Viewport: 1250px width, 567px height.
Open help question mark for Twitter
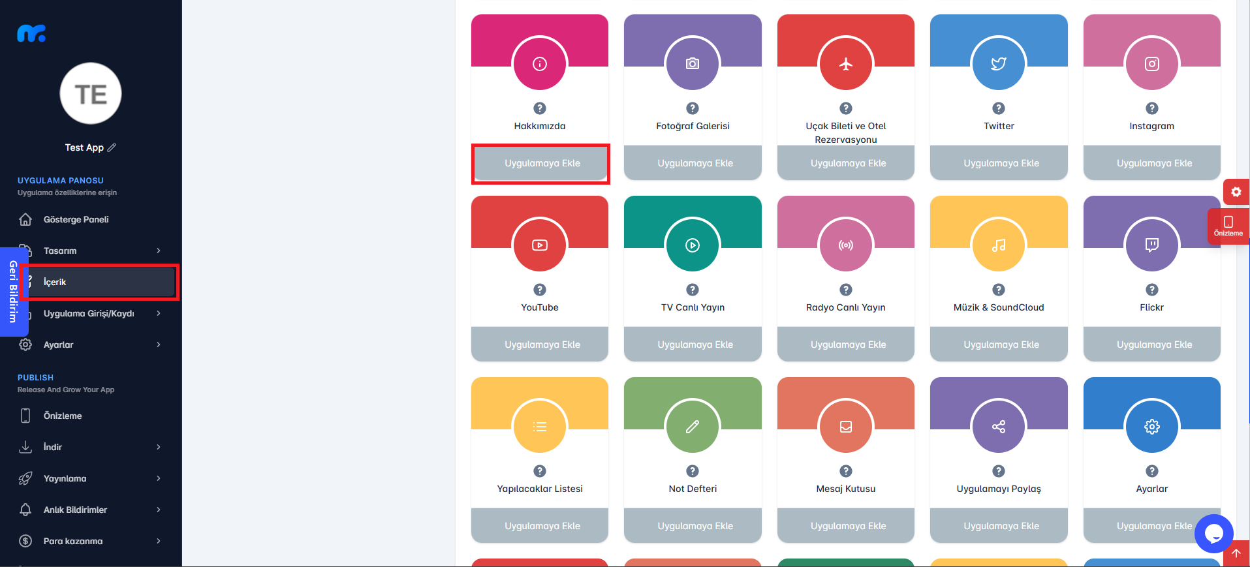[999, 108]
